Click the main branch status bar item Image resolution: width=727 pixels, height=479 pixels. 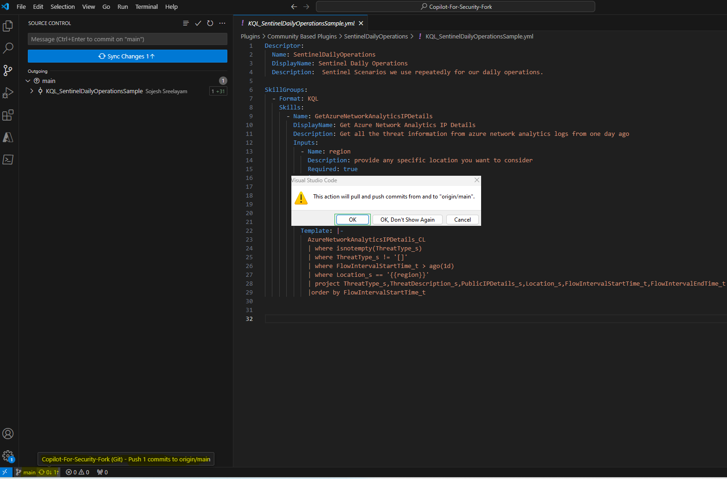pyautogui.click(x=26, y=473)
